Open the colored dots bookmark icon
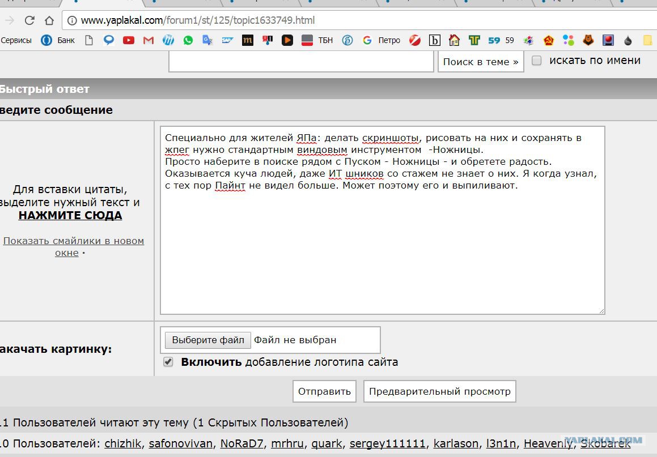Viewport: 657px width, 457px height. point(569,40)
